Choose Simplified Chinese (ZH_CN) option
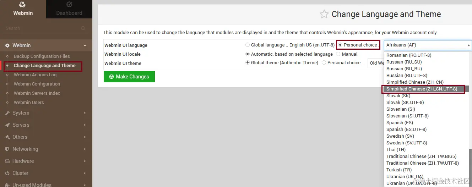The width and height of the screenshot is (472, 187). pos(426,82)
